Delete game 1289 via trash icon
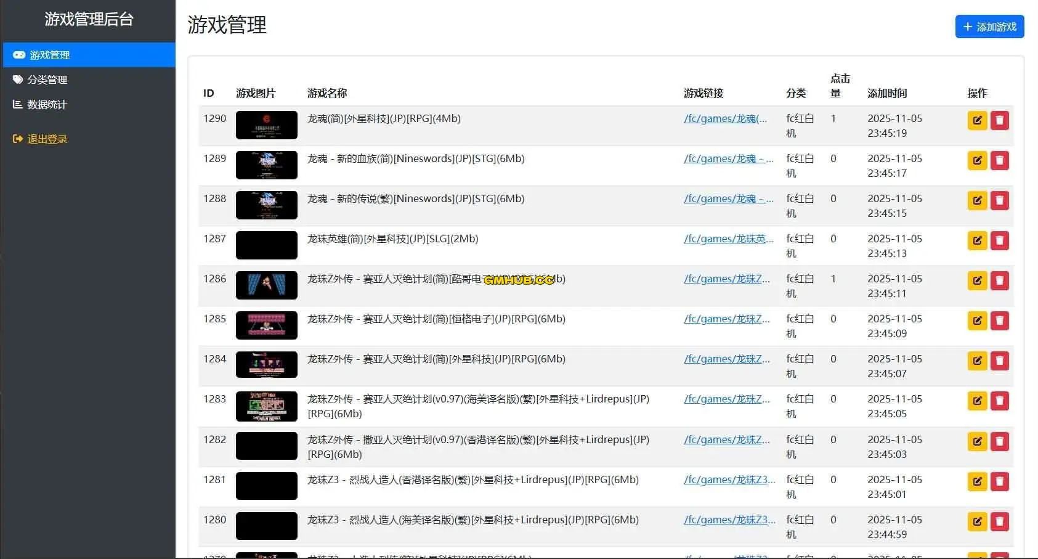 [999, 160]
